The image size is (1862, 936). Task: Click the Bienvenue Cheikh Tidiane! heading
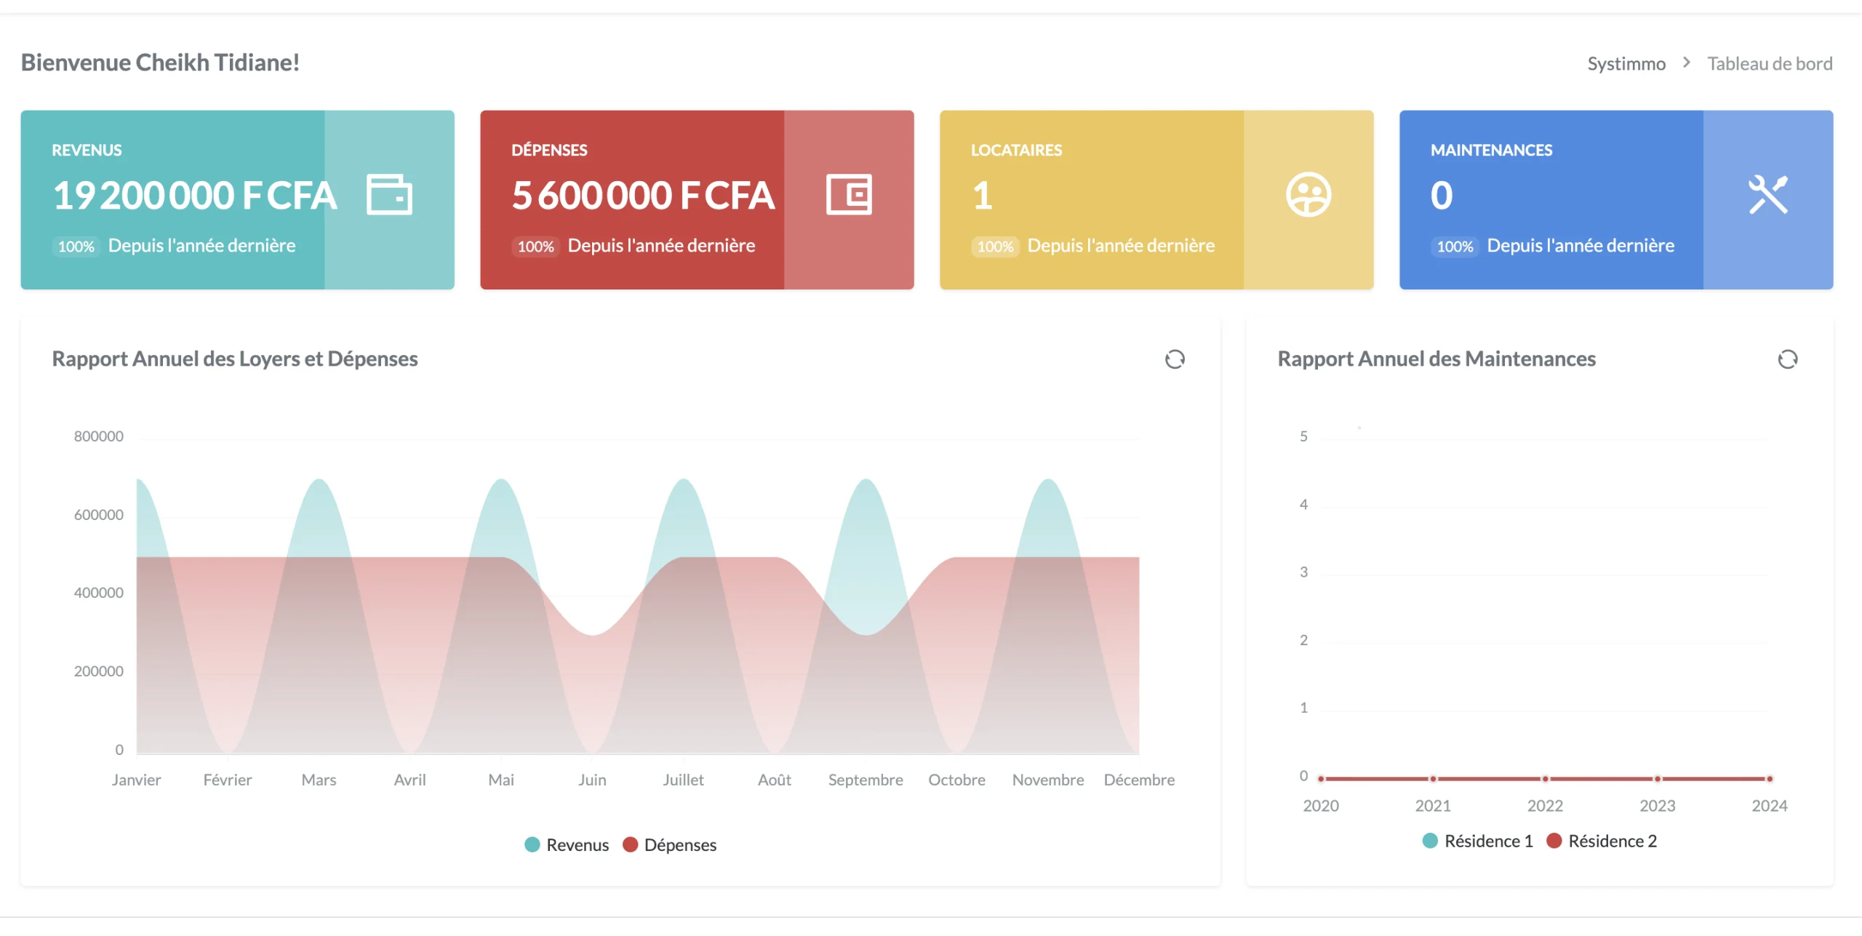point(160,63)
